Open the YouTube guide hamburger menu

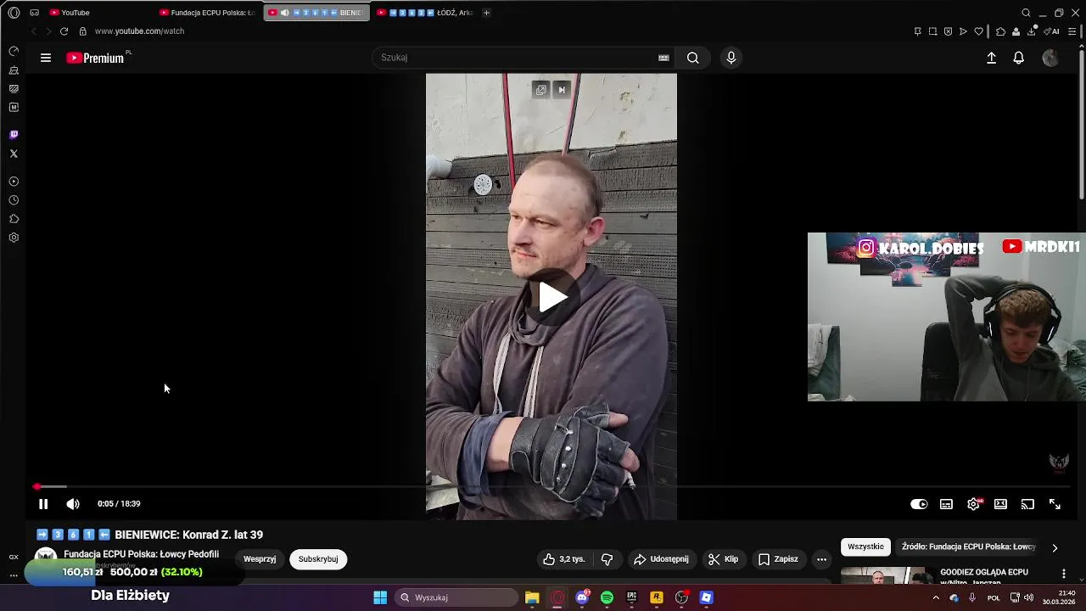(46, 58)
